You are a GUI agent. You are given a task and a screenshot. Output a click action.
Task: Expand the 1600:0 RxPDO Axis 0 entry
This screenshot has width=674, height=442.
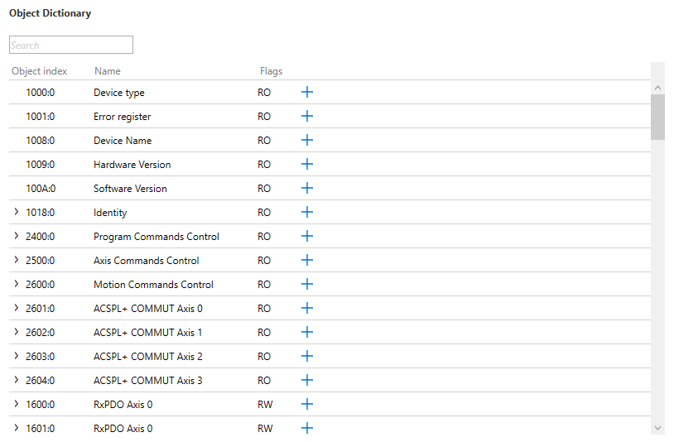17,404
